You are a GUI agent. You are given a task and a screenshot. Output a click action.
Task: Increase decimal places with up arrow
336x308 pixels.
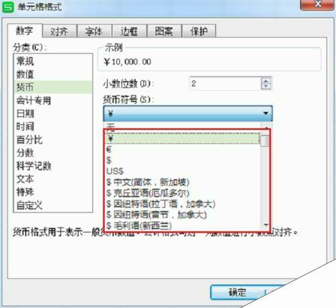point(266,81)
